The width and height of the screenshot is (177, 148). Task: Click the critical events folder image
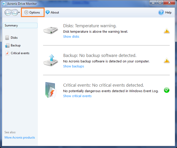(51, 90)
